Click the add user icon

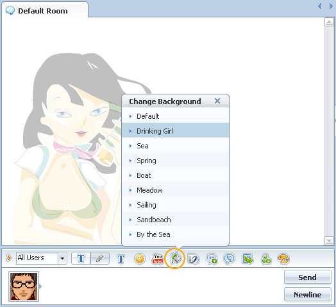click(266, 259)
